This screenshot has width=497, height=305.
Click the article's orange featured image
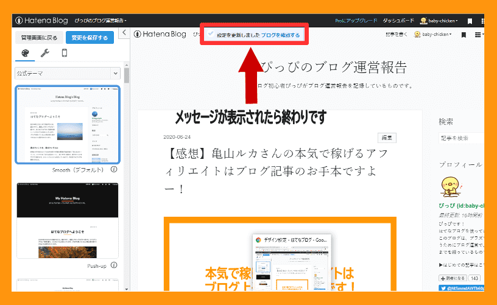280,254
